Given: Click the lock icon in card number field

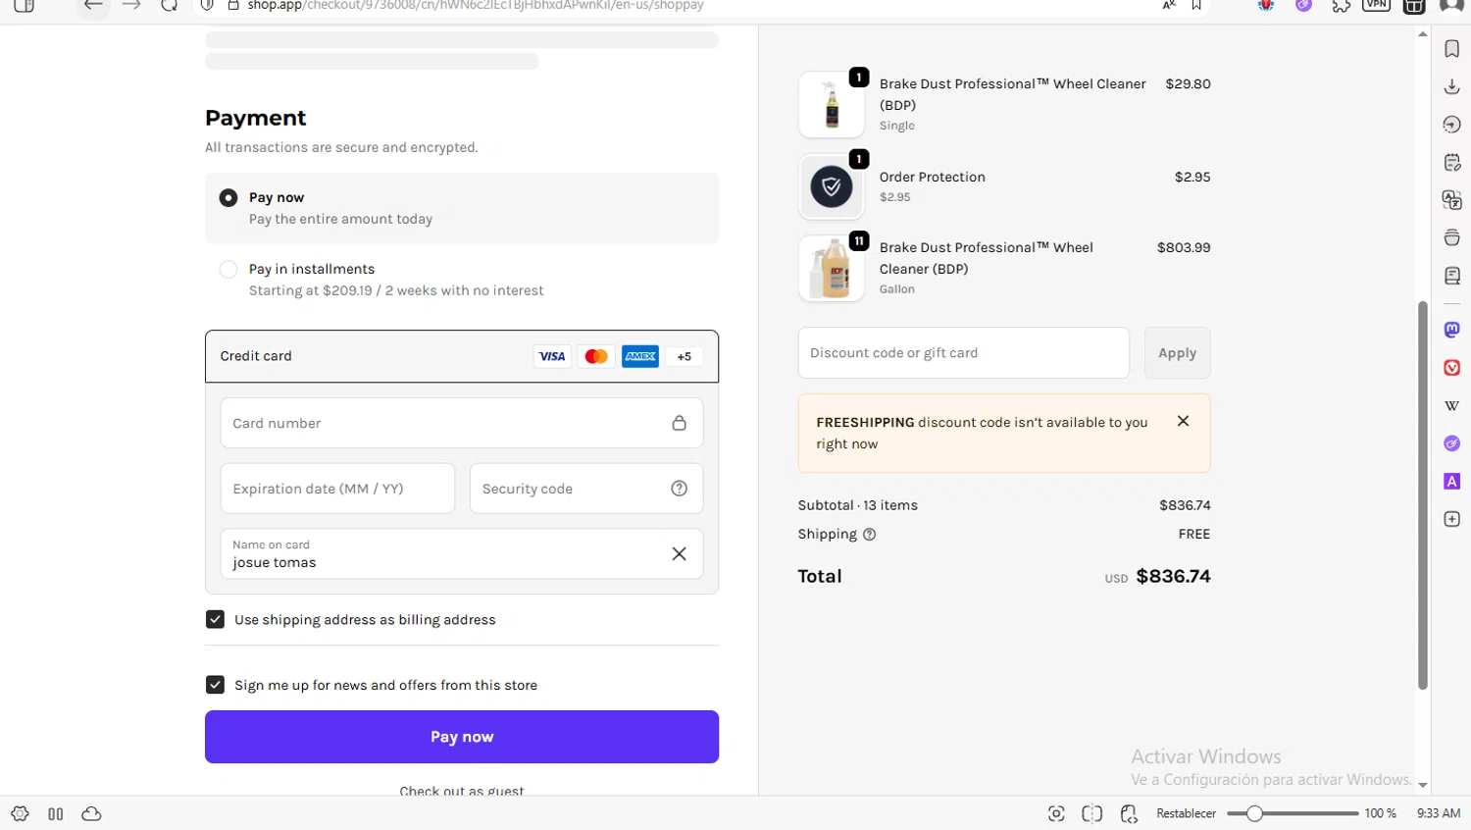Looking at the screenshot, I should [679, 423].
